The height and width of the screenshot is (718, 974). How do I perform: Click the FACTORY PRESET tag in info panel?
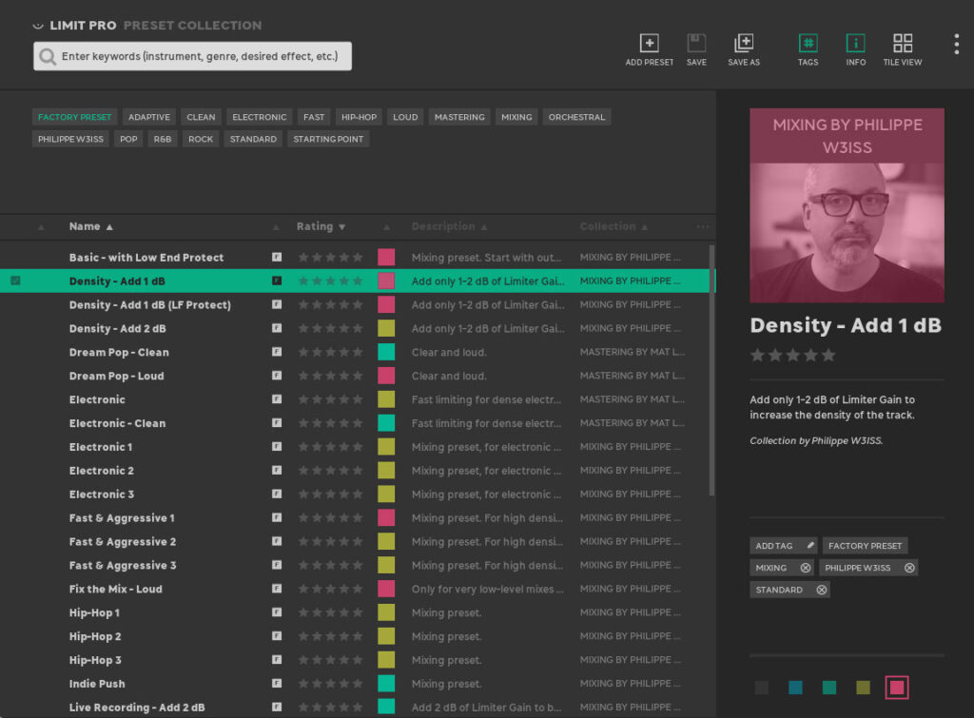click(865, 545)
